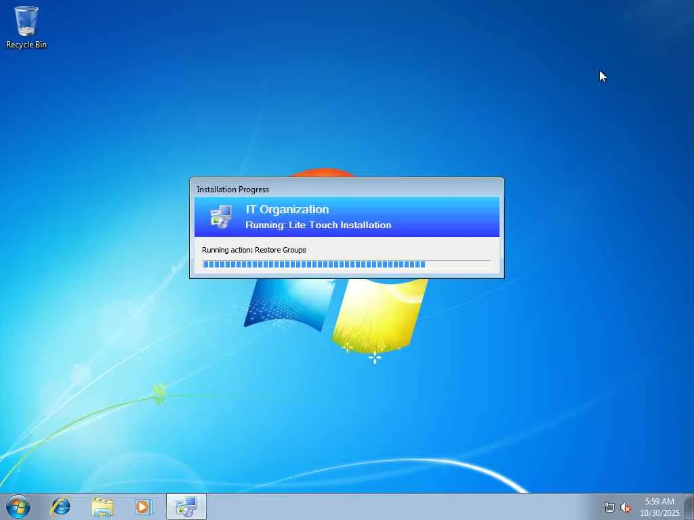This screenshot has width=694, height=520.
Task: Launch Internet Explorer from the taskbar
Action: point(60,506)
